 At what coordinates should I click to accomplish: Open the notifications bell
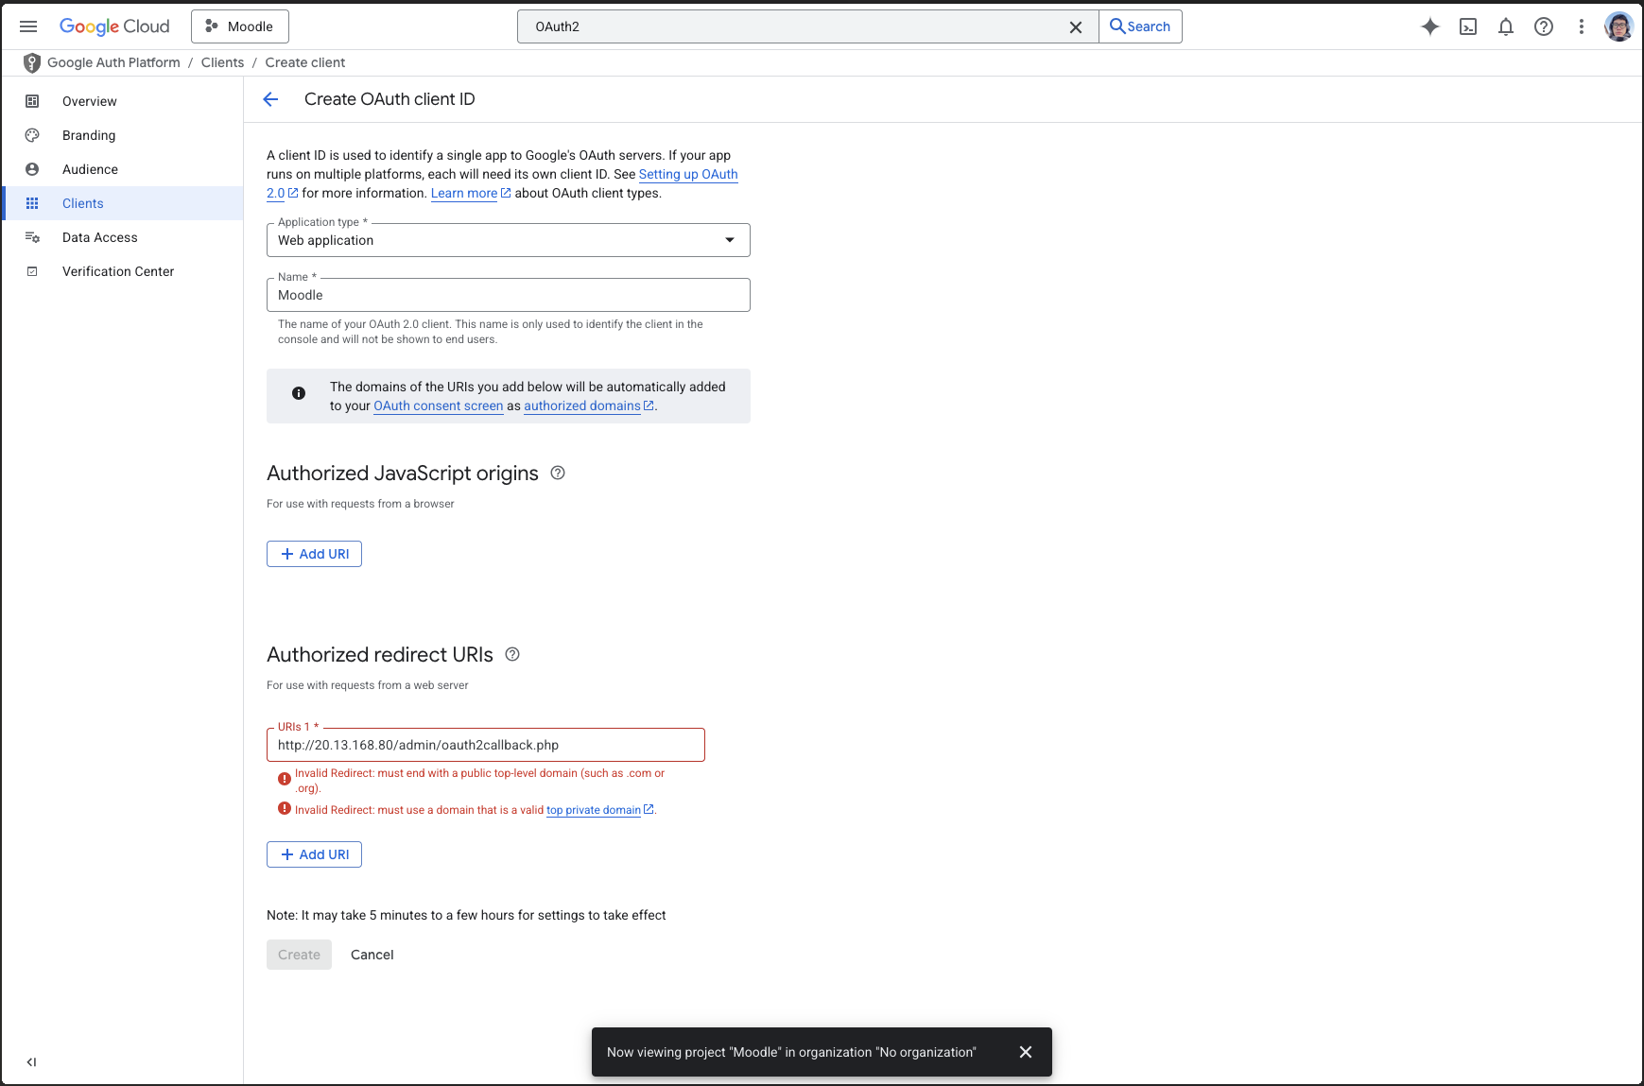(1505, 26)
